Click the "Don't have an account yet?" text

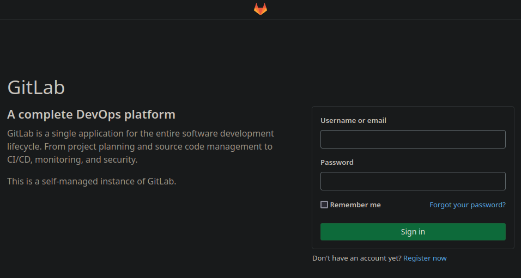click(x=356, y=258)
